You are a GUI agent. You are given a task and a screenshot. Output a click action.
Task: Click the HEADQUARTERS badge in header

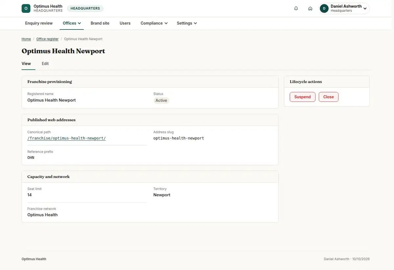(85, 9)
